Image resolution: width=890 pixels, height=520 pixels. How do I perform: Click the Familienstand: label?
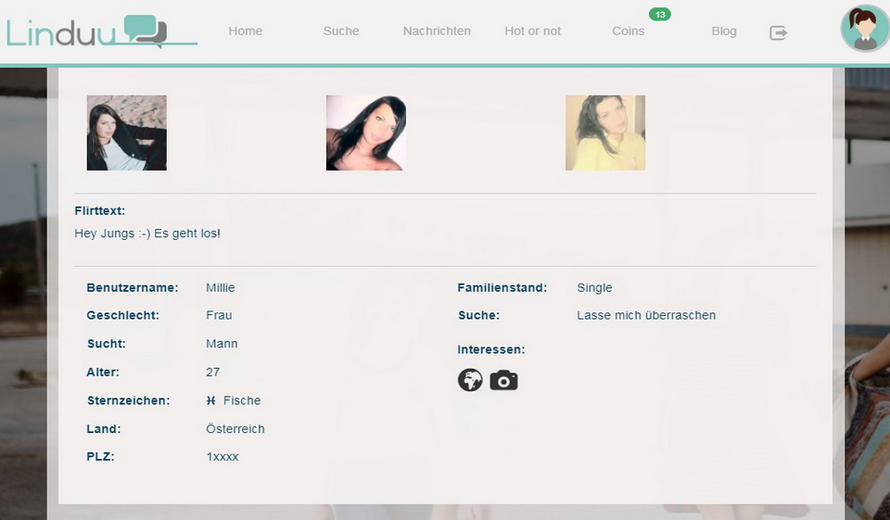pos(502,288)
